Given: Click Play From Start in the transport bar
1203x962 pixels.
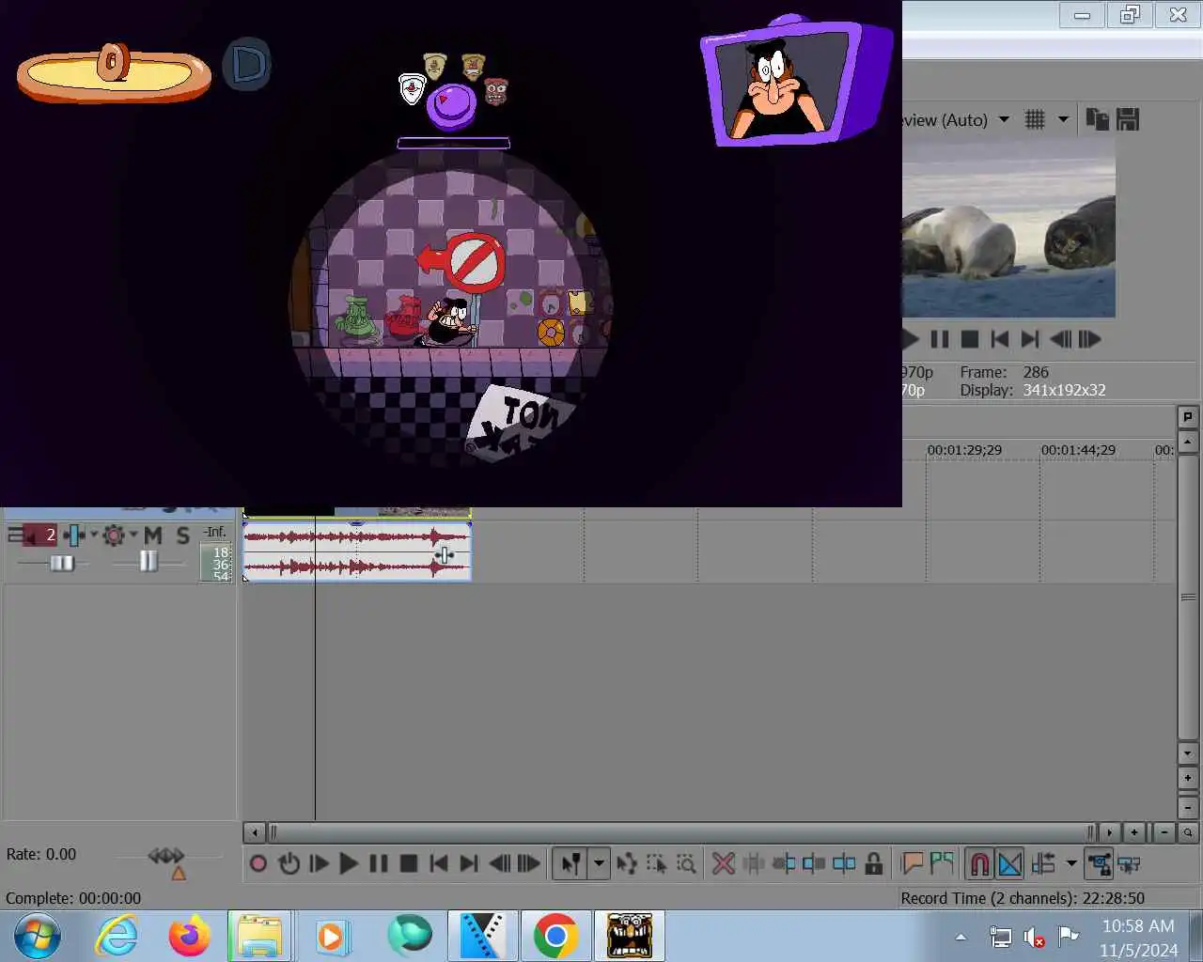Looking at the screenshot, I should point(320,863).
